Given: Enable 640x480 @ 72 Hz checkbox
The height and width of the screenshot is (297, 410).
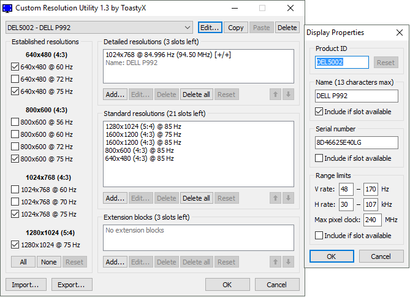Looking at the screenshot, I should click(x=15, y=79).
